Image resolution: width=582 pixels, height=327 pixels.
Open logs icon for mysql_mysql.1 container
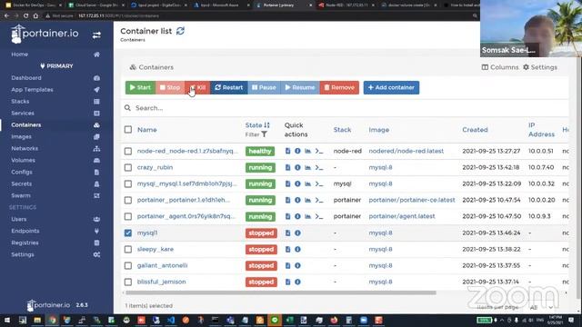click(287, 183)
